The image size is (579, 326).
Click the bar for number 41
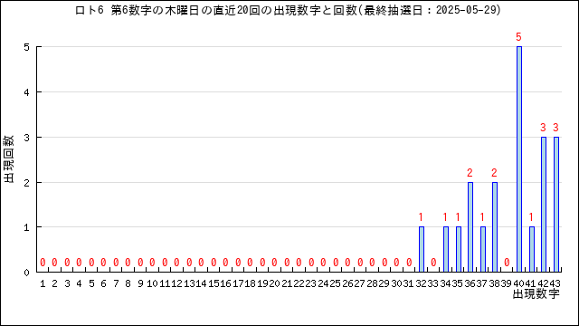pyautogui.click(x=531, y=250)
